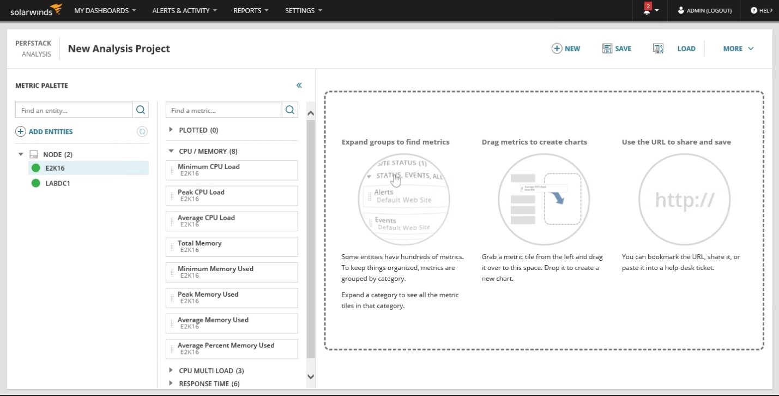Select the Minimum Memory Used metric tile
Viewport: 779px width, 396px height.
(x=232, y=272)
